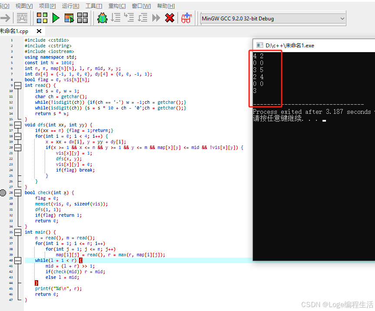Click the '#include <cstdio>' line
375x311 pixels.
point(47,40)
